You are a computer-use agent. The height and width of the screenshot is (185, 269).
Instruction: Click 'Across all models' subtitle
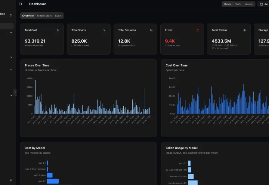34,46
